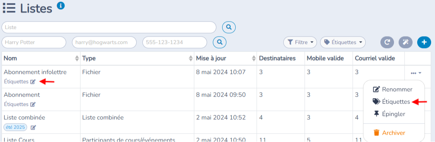Viewport: 435px width, 142px height.
Task: Click the search magnifier next to Liste field
Action: click(x=229, y=27)
